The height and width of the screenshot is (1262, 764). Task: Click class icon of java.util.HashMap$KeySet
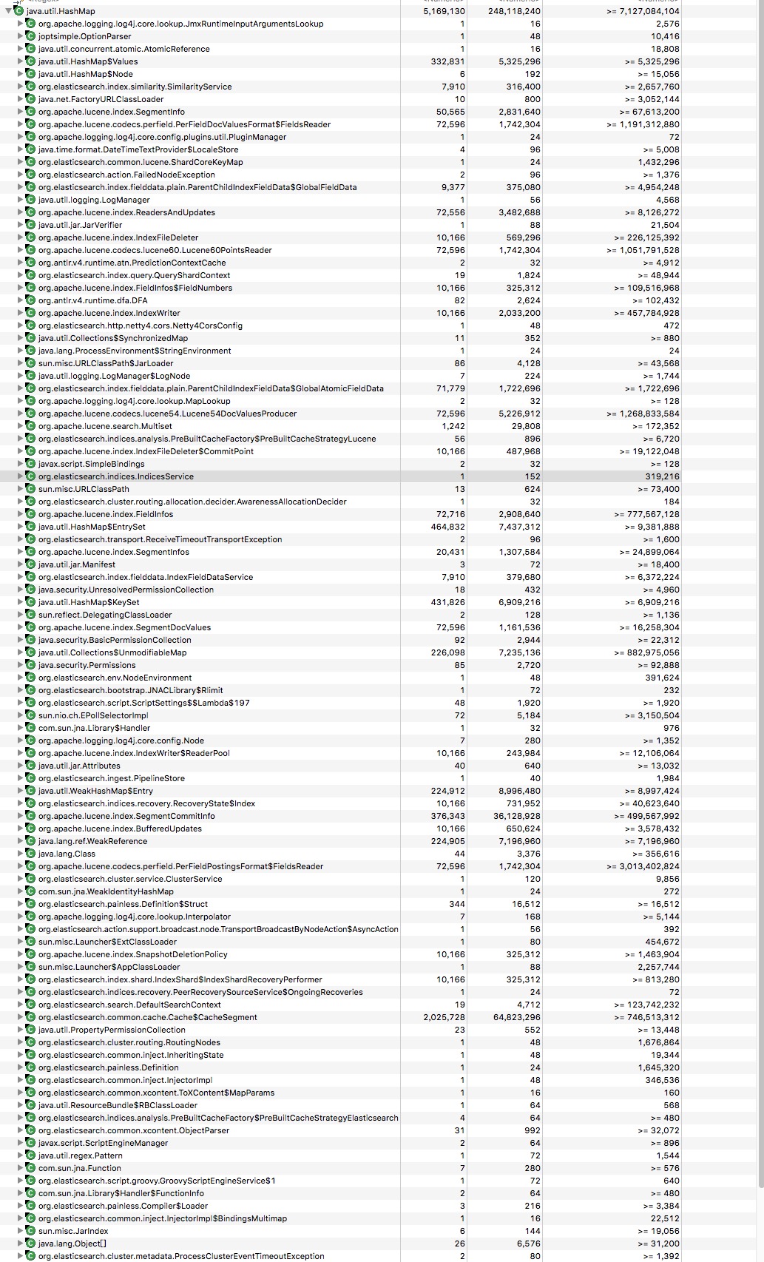click(x=30, y=602)
